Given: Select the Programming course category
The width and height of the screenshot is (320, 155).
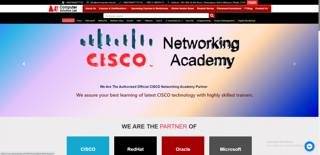Looking at the screenshot, I should coord(204,21).
